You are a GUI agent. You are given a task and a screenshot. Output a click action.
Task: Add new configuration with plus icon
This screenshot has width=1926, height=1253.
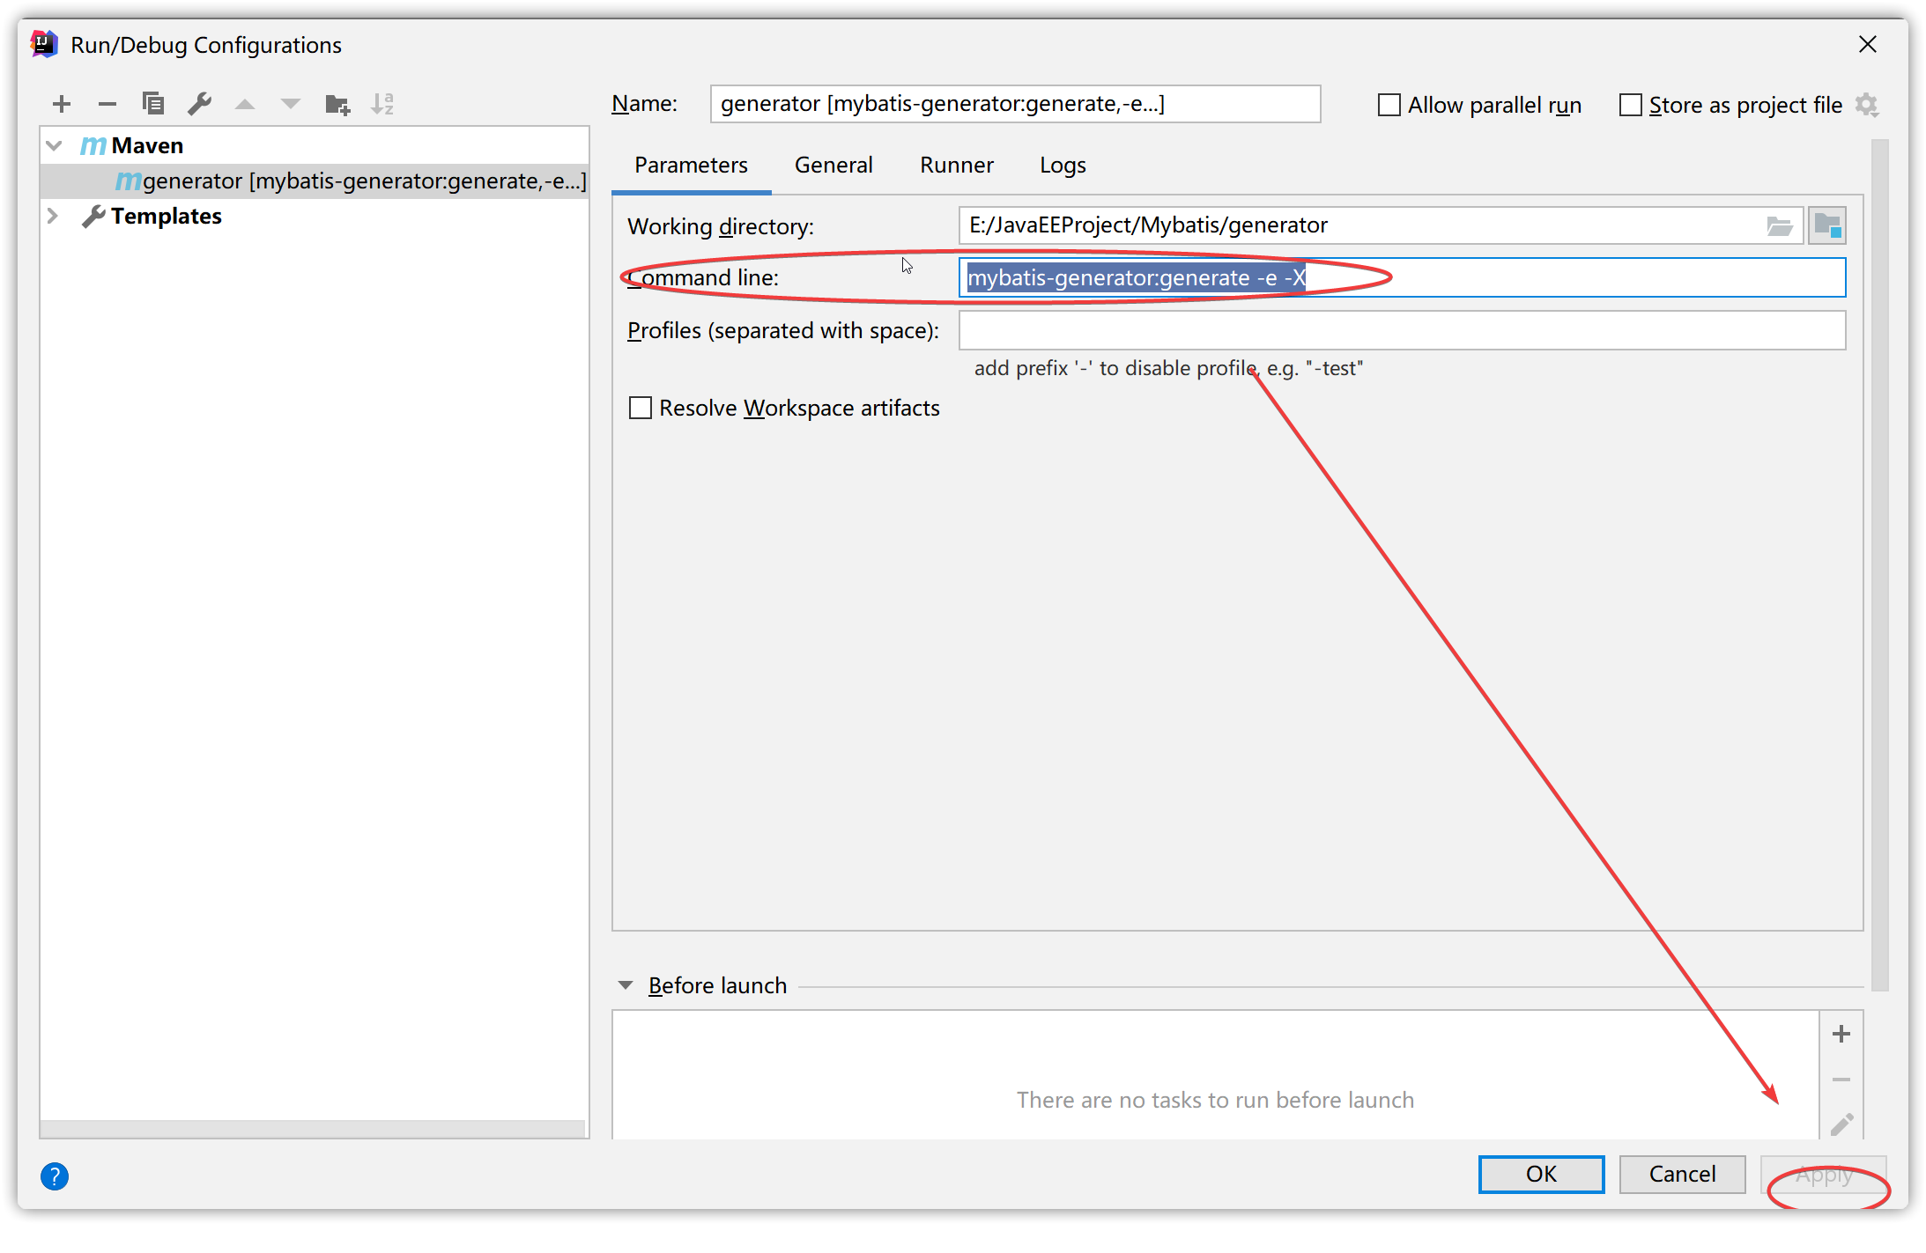(x=62, y=104)
